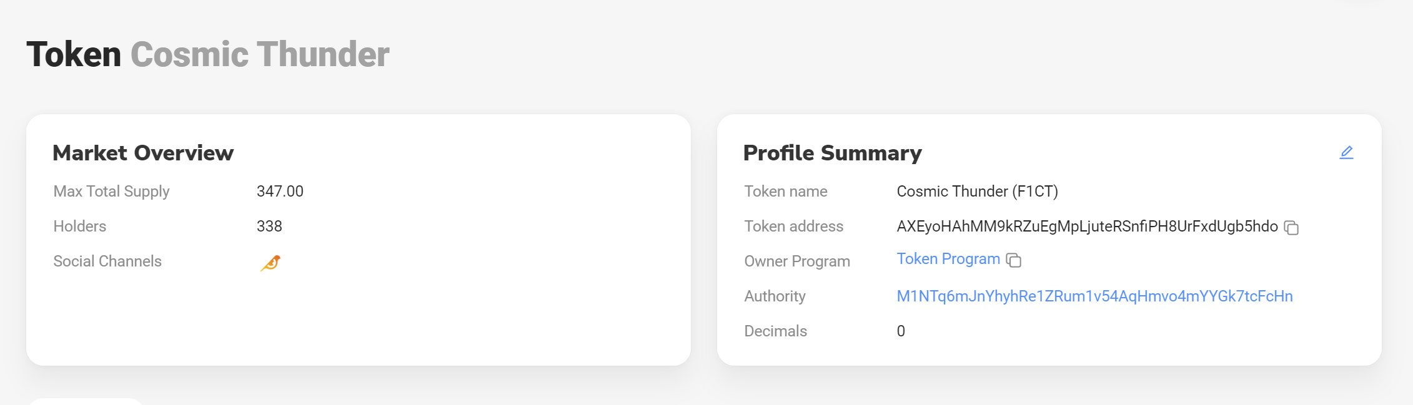Click the Social Channels label

[x=107, y=261]
